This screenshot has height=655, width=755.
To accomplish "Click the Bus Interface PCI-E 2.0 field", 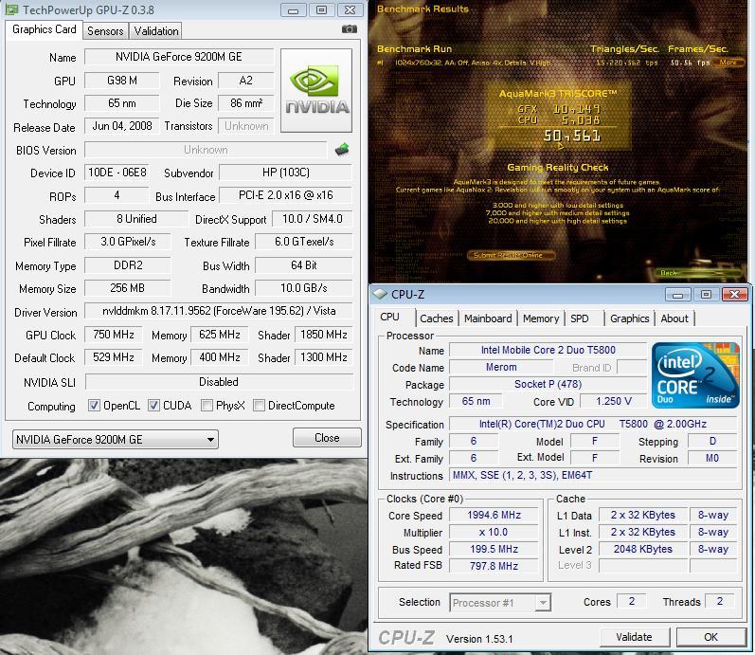I will point(285,195).
